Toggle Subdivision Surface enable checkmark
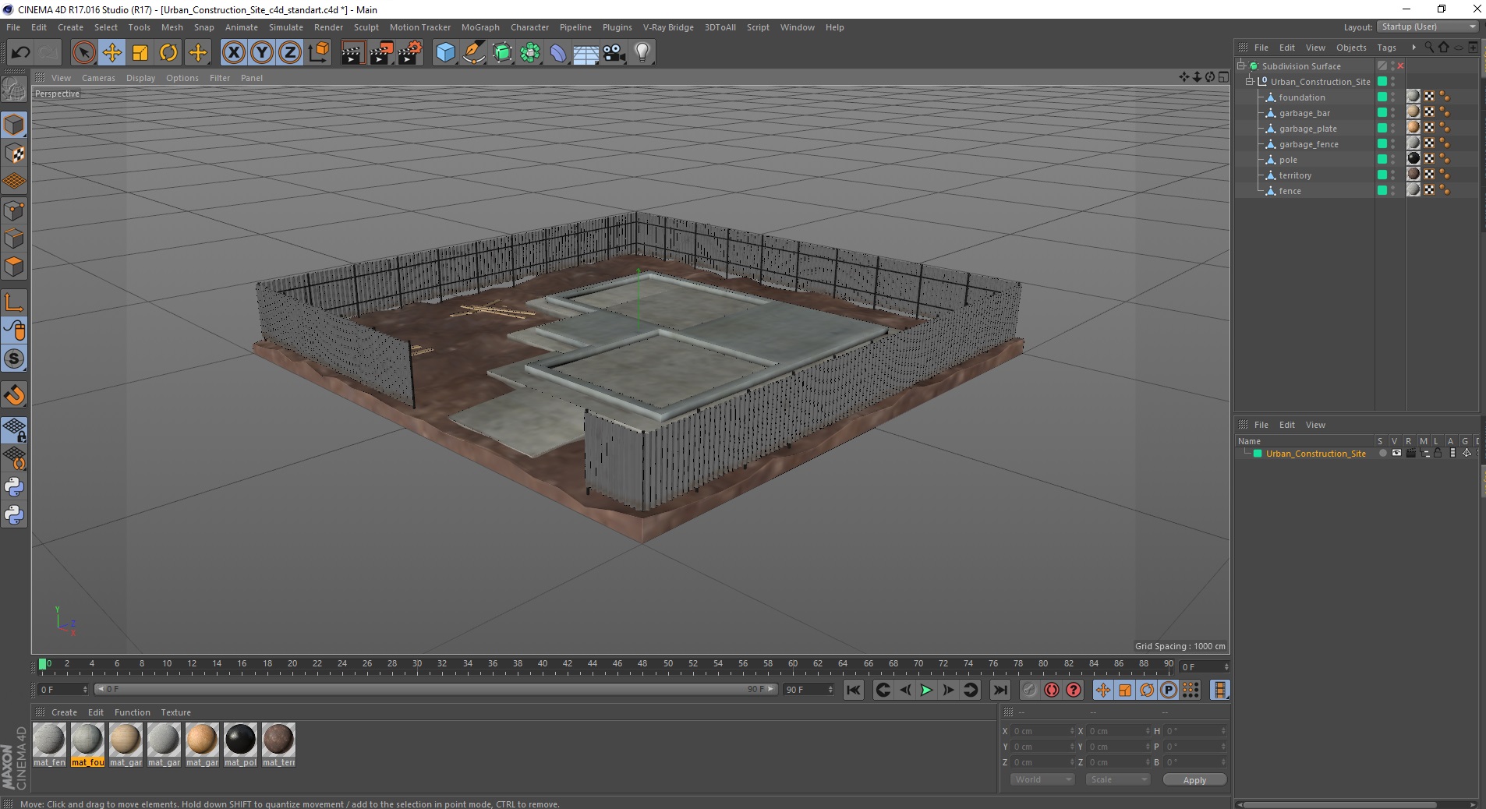 click(1400, 65)
